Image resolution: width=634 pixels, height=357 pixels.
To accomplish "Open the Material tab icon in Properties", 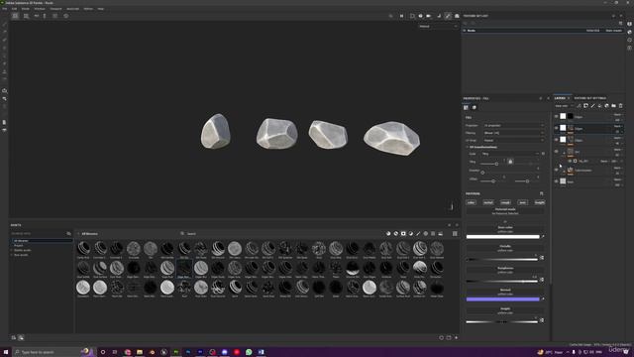I will [475, 108].
